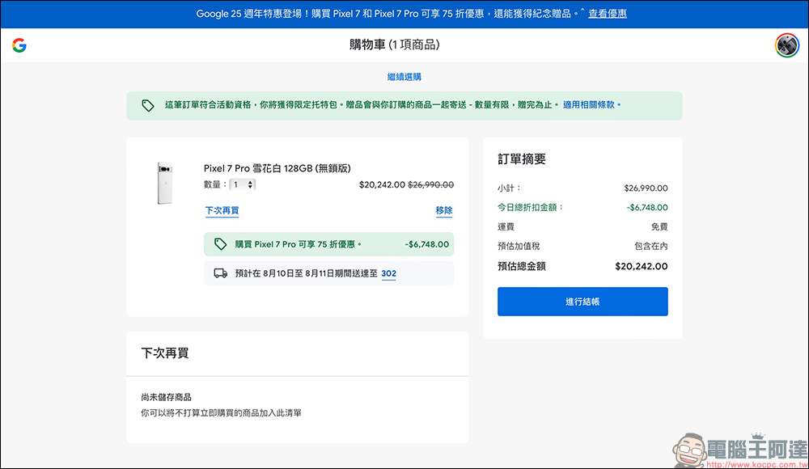Click the 訂單摘要 heading
Screen dimensions: 809x469
[x=522, y=159]
